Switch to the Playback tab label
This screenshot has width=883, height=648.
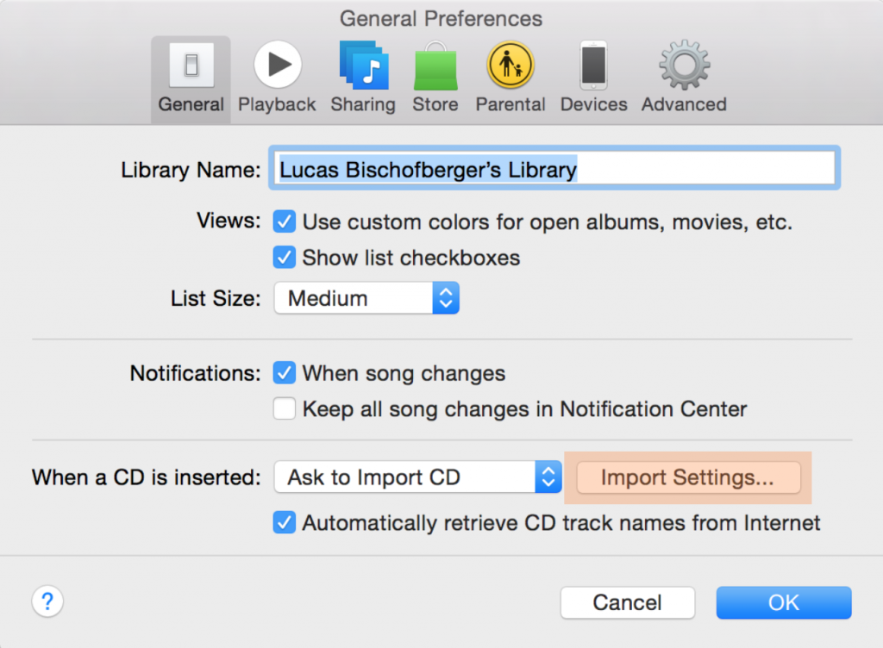pos(277,104)
